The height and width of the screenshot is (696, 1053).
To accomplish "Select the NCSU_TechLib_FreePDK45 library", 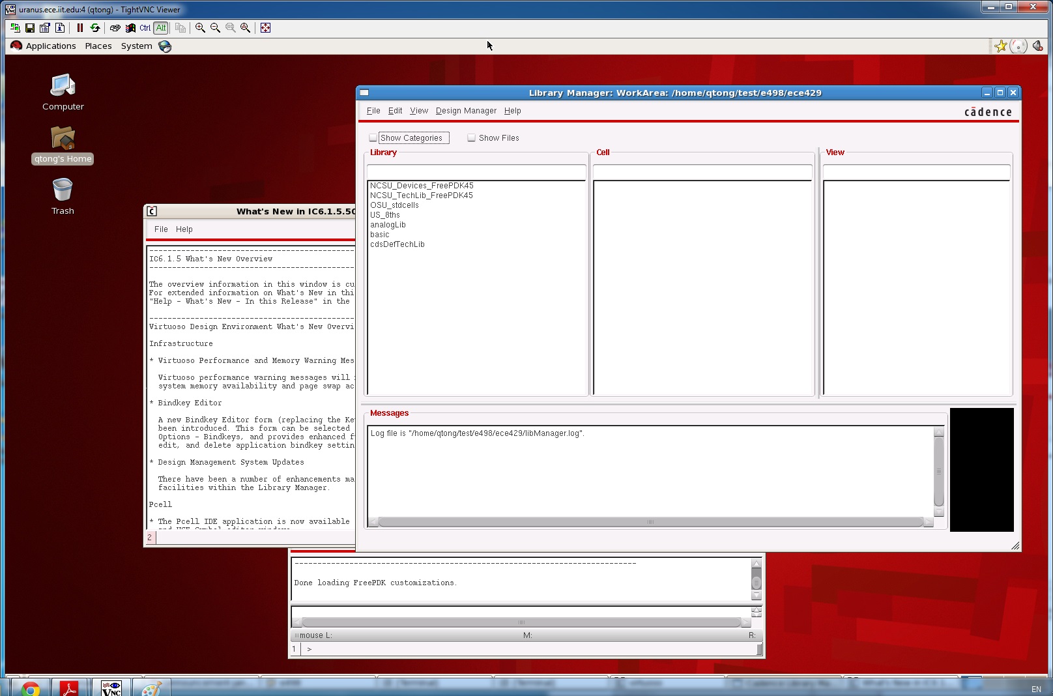I will tap(422, 196).
